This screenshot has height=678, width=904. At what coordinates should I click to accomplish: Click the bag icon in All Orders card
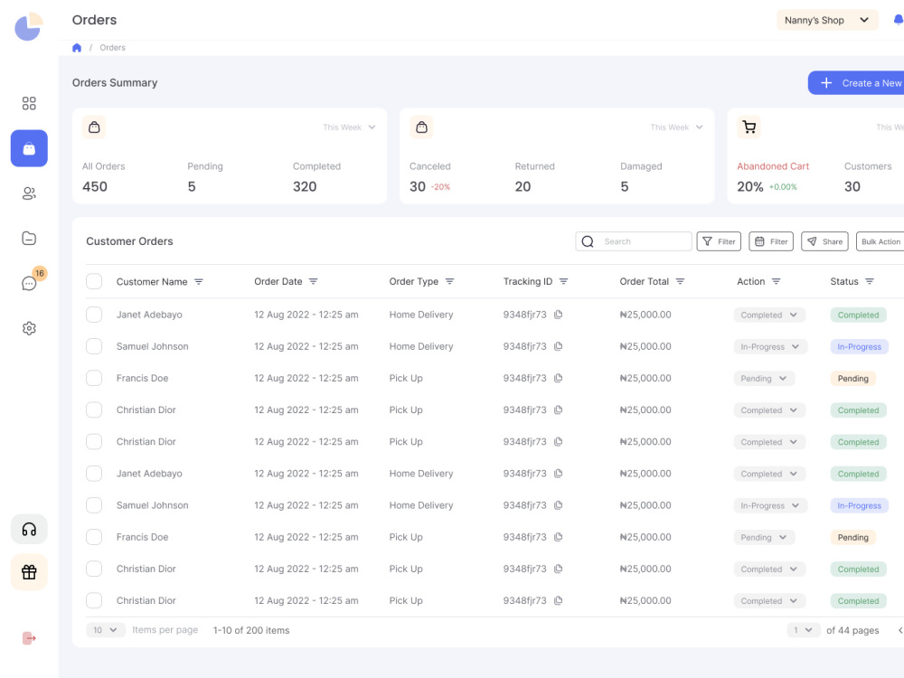(94, 127)
